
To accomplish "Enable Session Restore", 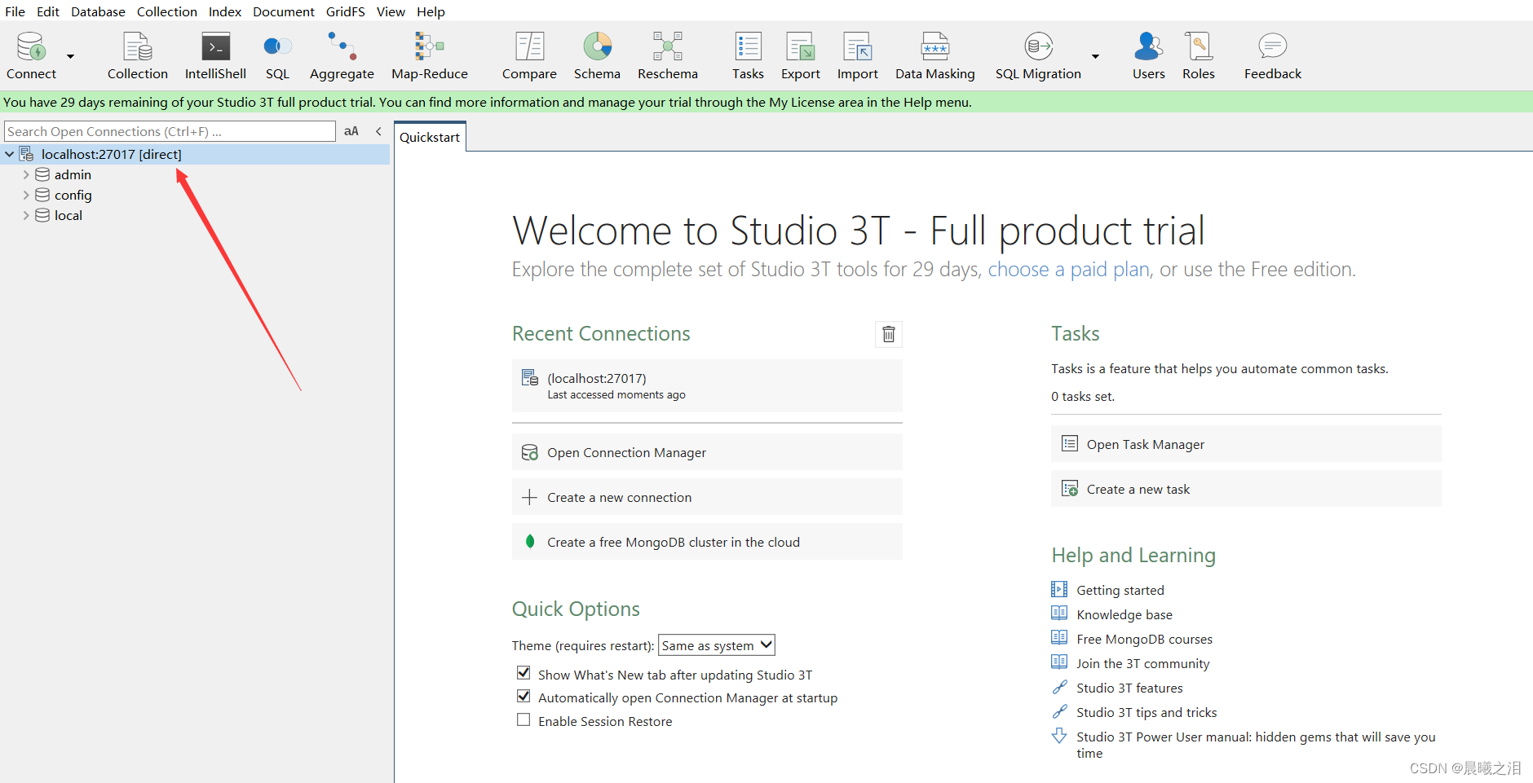I will tap(524, 719).
